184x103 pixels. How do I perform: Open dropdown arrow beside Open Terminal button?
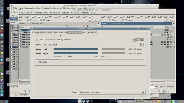click(x=156, y=87)
